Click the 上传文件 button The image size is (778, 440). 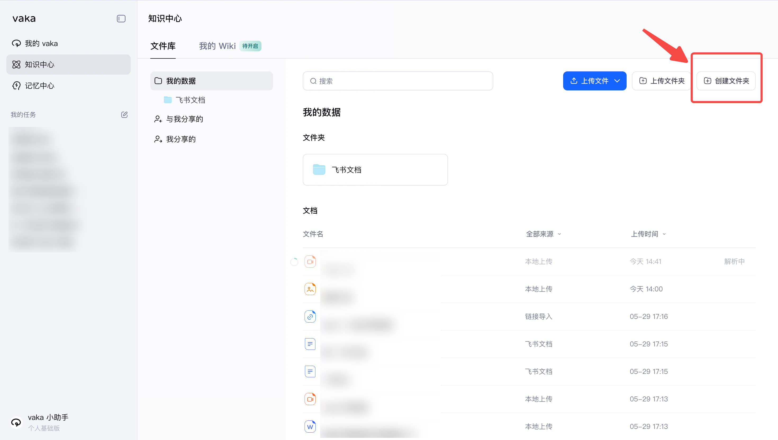[594, 81]
